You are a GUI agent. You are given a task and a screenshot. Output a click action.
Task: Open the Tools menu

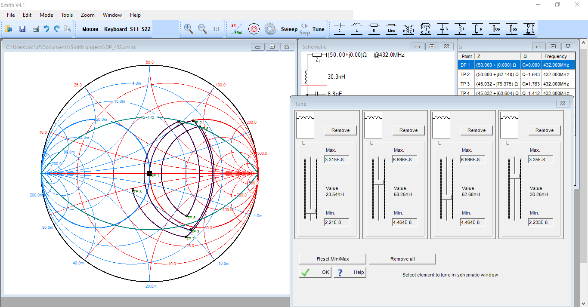(67, 15)
